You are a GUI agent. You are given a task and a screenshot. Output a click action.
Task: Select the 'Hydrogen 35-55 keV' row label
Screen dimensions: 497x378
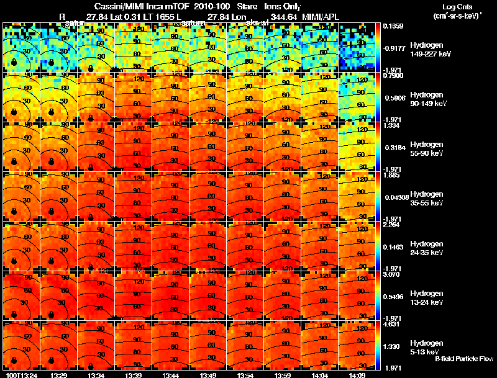pos(427,199)
